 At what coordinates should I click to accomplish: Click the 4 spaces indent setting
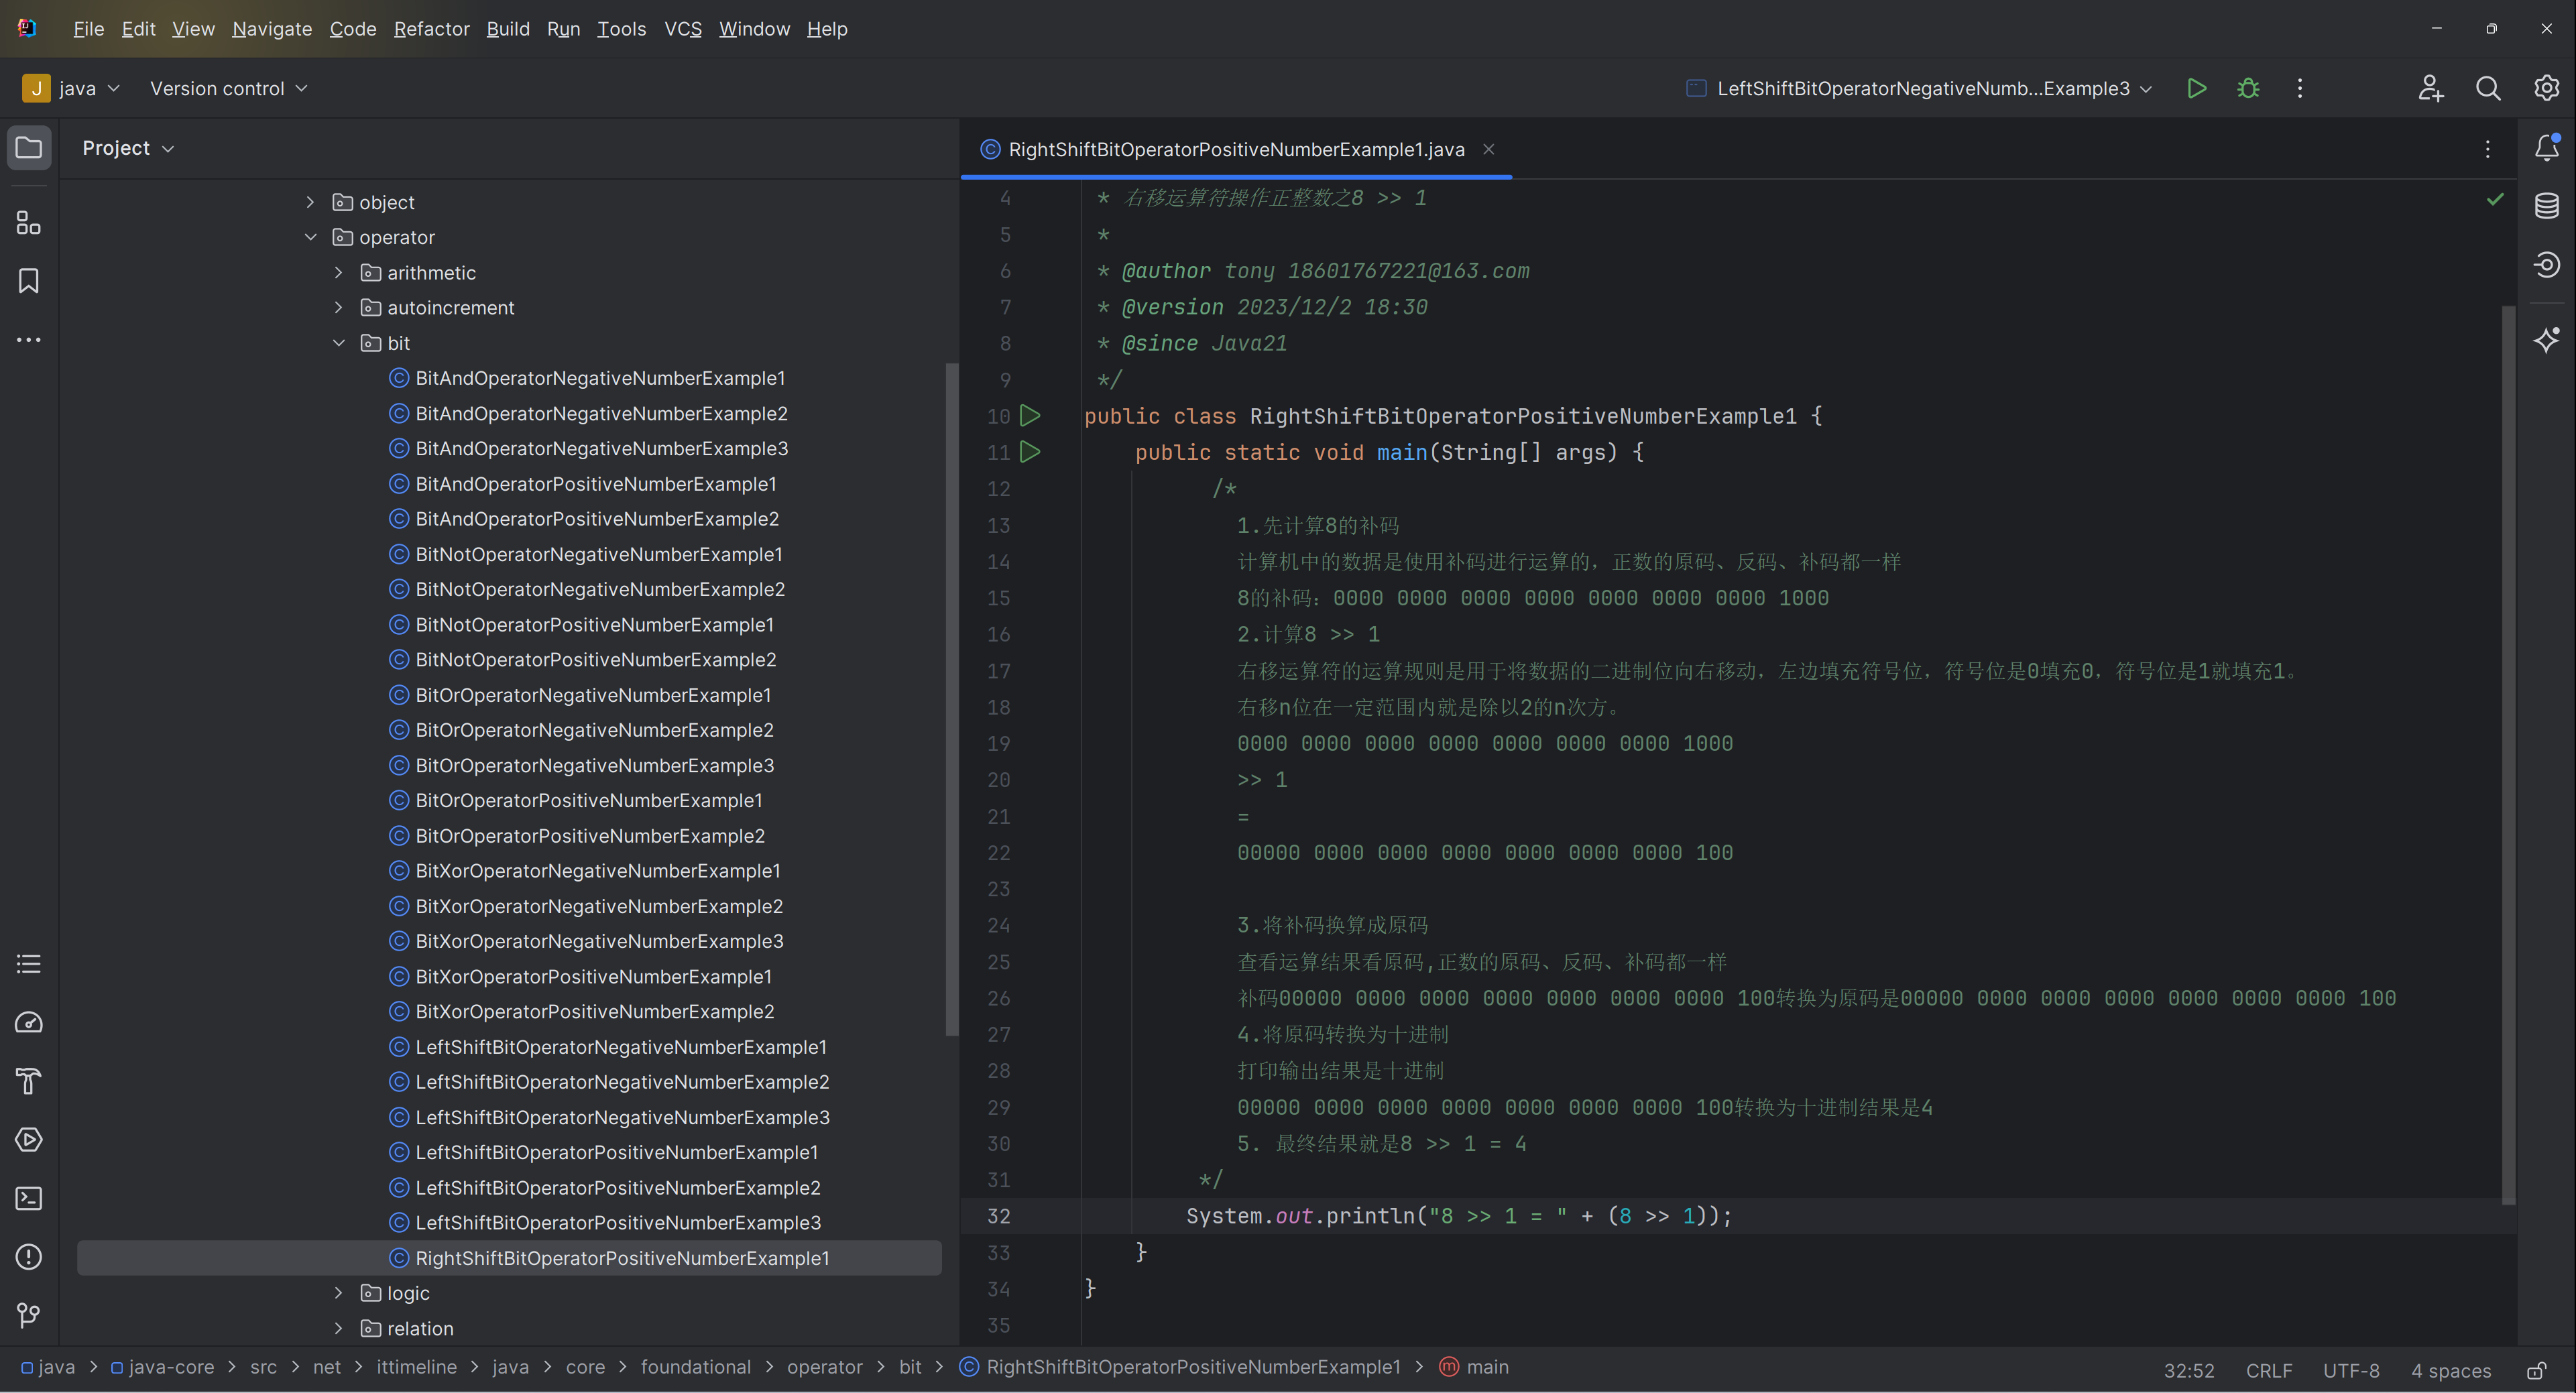pos(2451,1370)
